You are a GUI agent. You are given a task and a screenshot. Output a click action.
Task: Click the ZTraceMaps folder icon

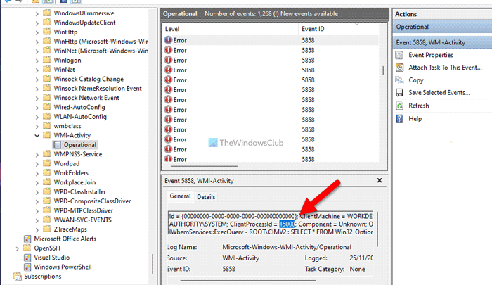[x=47, y=229]
